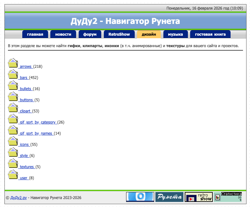Open the гостевая книга tab
This screenshot has height=207, width=250.
[210, 34]
